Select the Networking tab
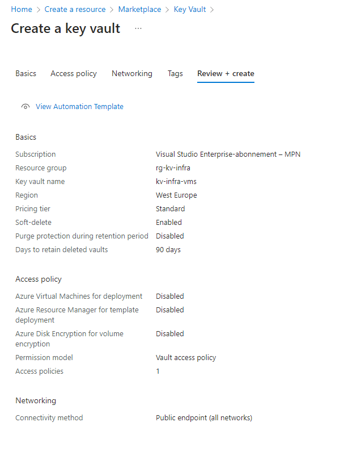 [131, 73]
